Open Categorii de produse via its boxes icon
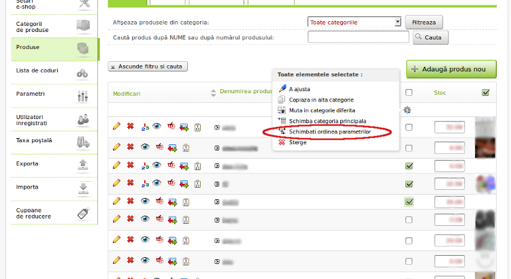 coord(83,25)
